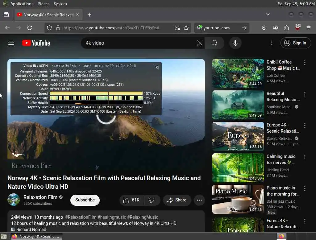Play Beautiful Relaxing Music thumbnail

238,105
